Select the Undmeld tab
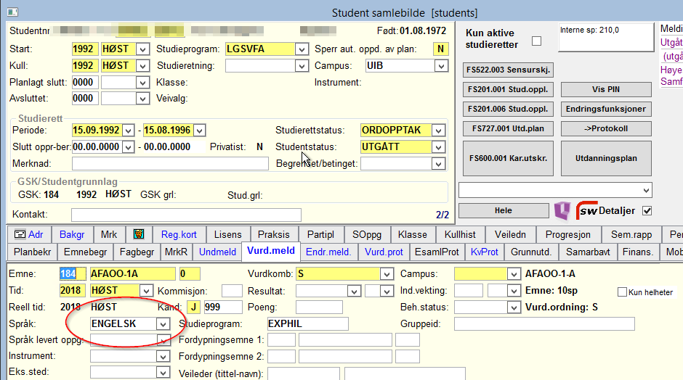The height and width of the screenshot is (380, 683). coord(217,252)
